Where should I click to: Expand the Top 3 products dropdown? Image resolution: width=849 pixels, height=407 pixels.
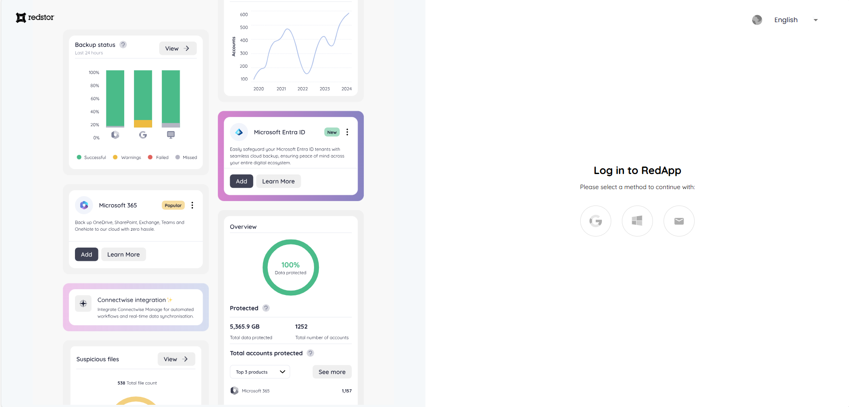[260, 372]
